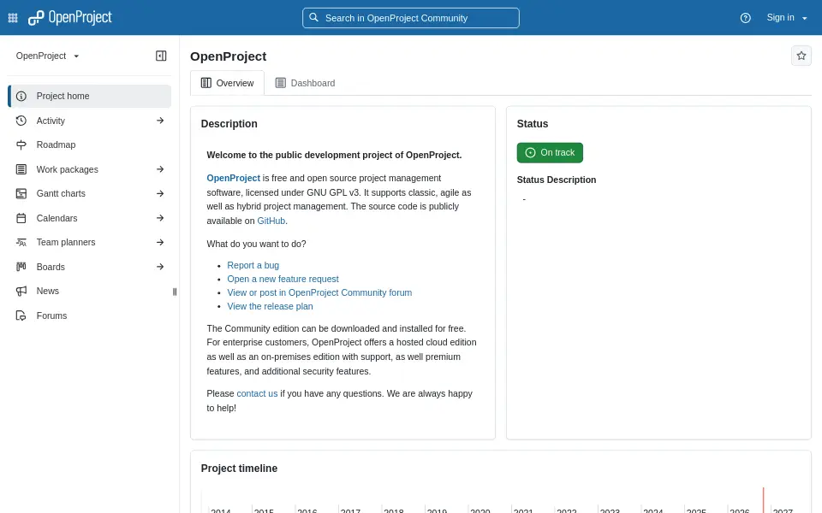822x513 pixels.
Task: Open News from the sidebar menu
Action: point(90,291)
